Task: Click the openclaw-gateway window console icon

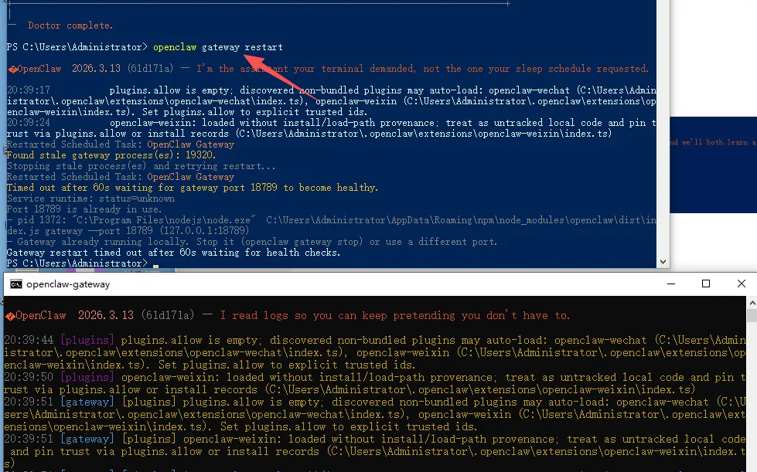Action: click(16, 284)
